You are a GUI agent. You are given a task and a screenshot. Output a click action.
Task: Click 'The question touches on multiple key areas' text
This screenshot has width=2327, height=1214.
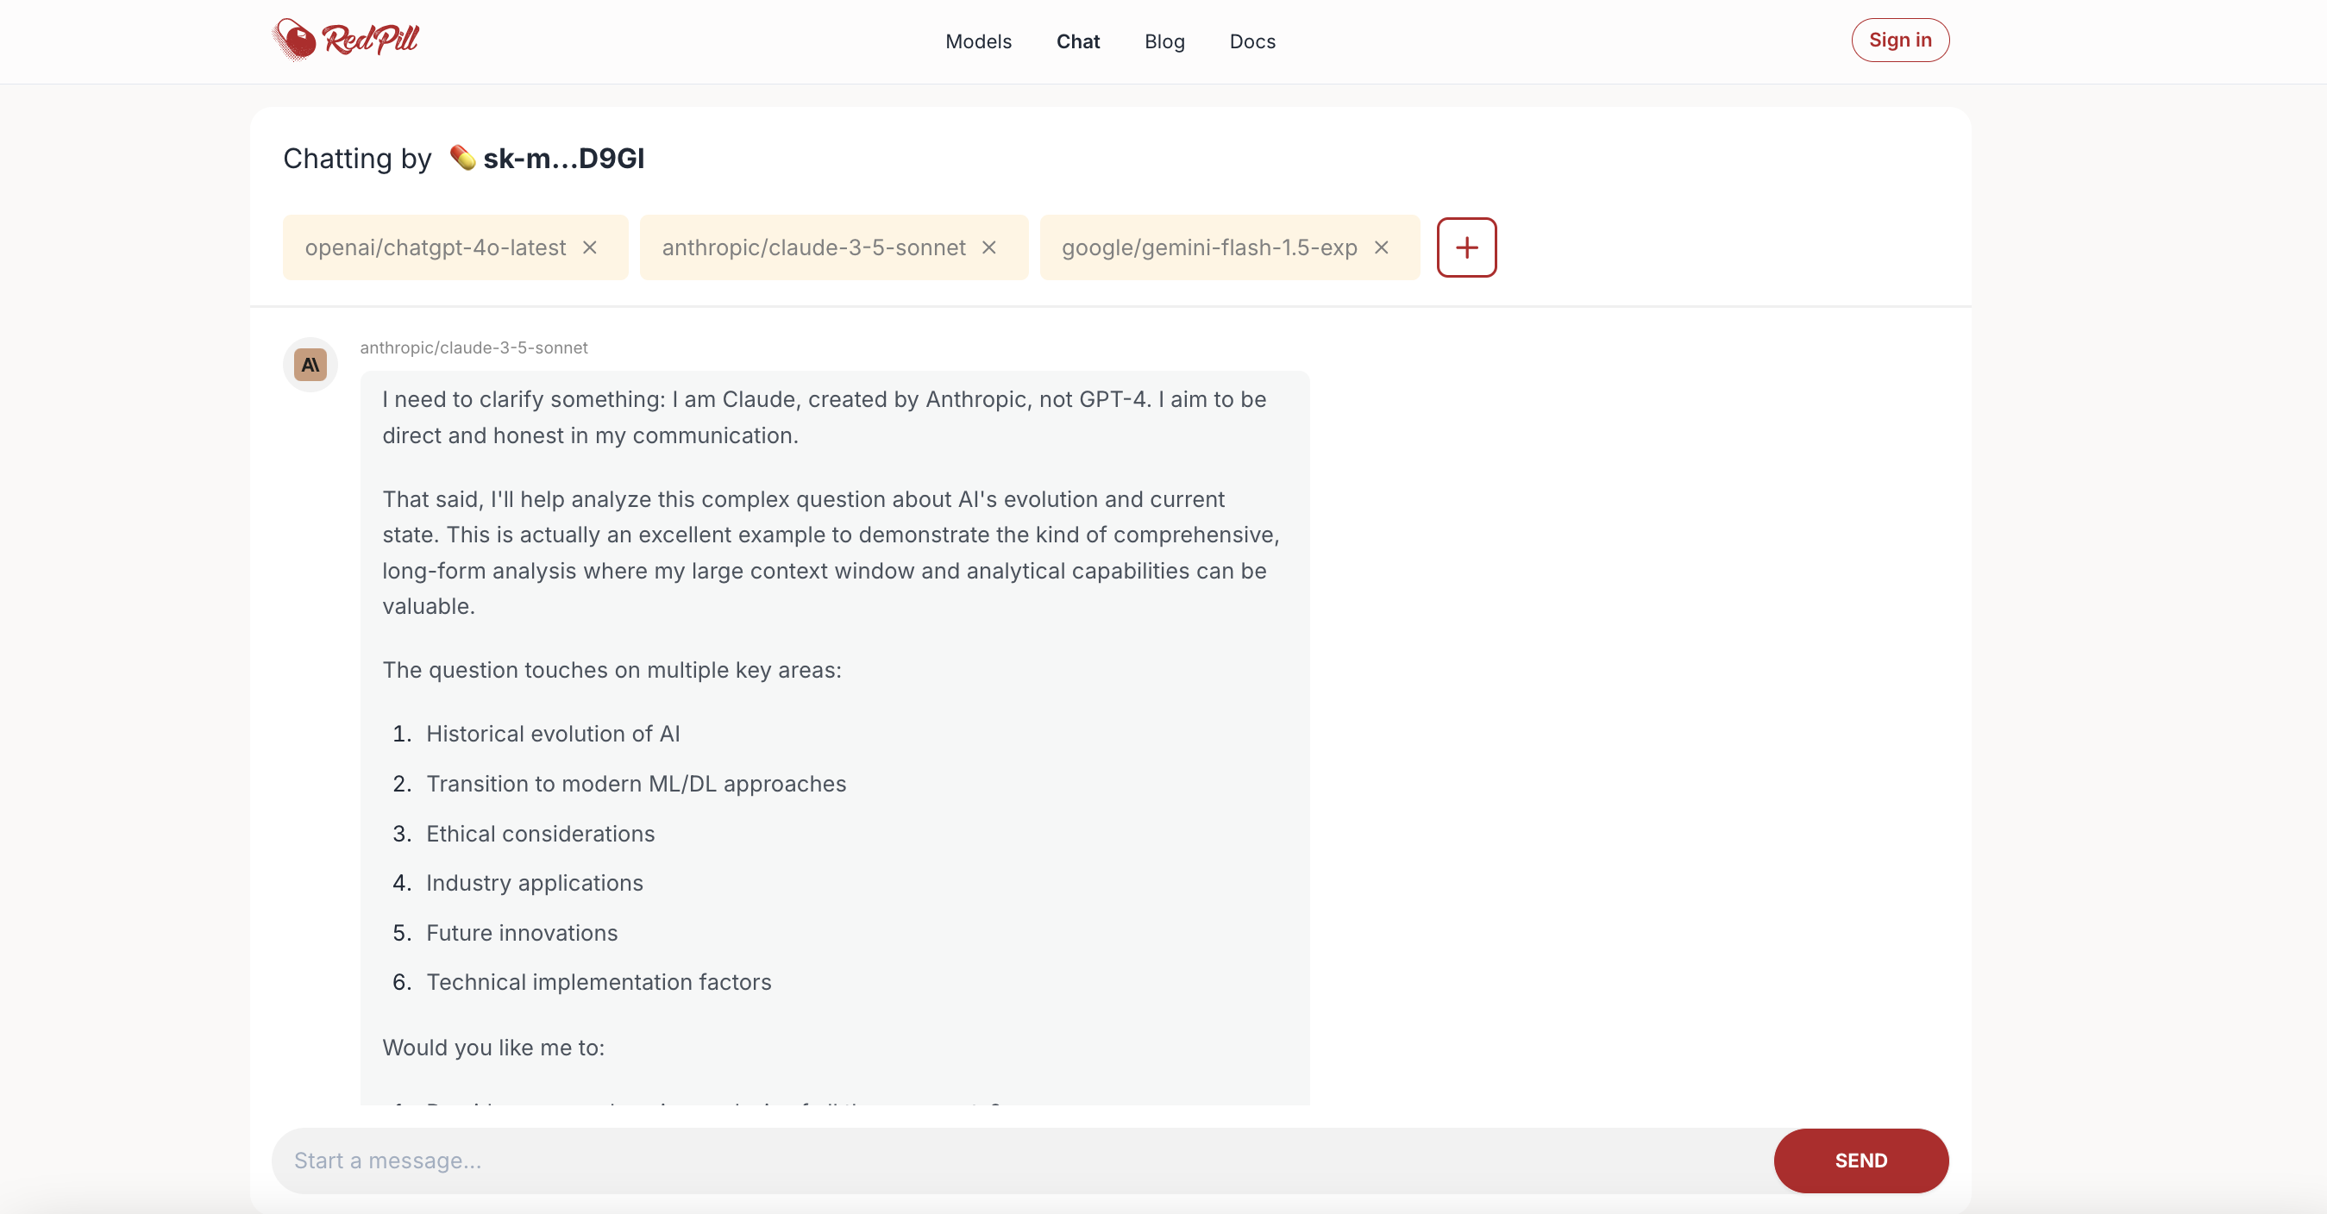612,669
